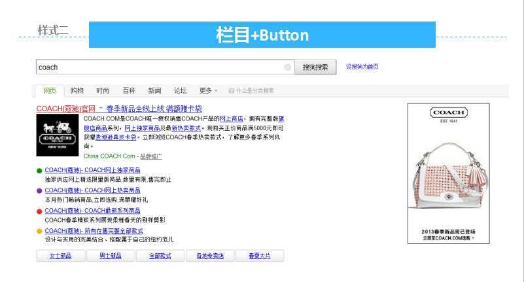Switch to the 购物 tab
This screenshot has width=524, height=282.
(77, 90)
